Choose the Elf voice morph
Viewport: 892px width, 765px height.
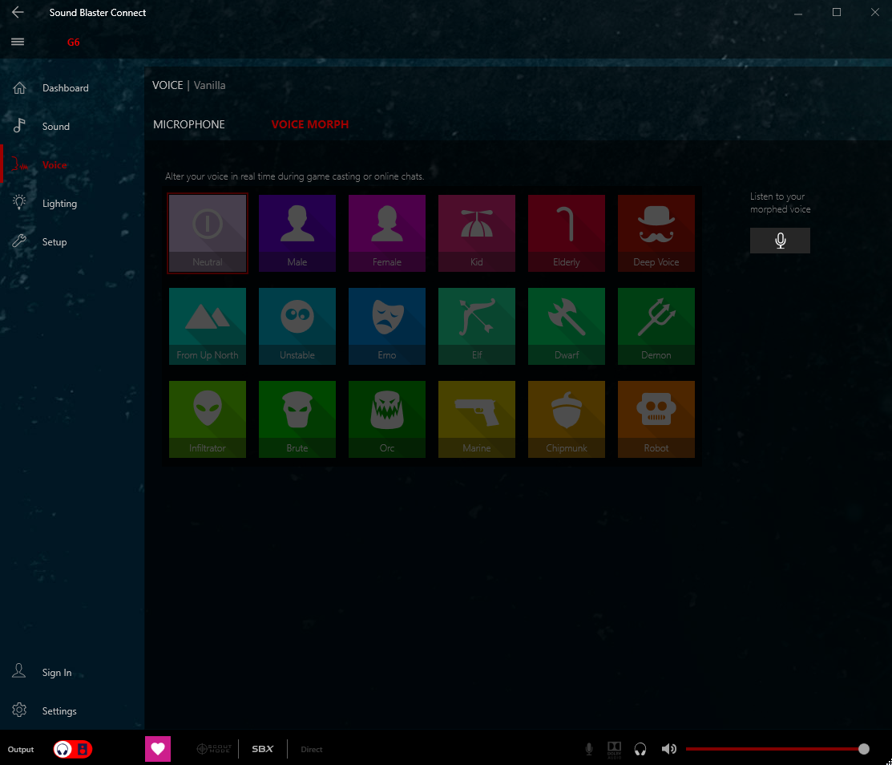[477, 326]
